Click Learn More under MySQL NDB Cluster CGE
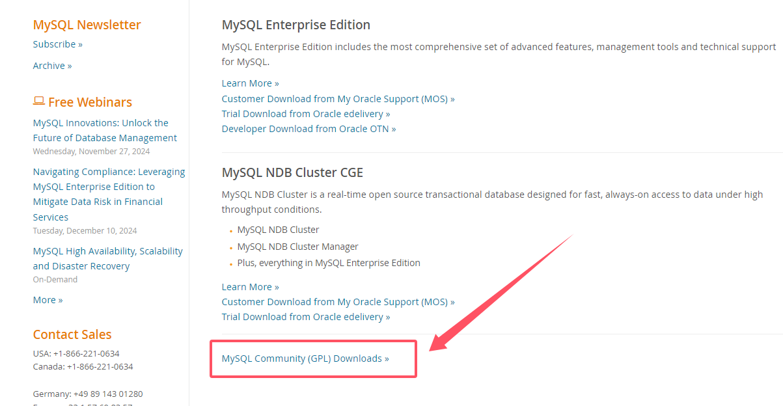This screenshot has width=783, height=406. (251, 287)
